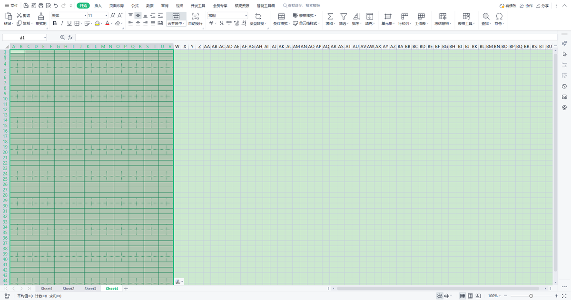This screenshot has width=571, height=300.
Task: Click the Redo arrow icon
Action: pyautogui.click(x=64, y=6)
